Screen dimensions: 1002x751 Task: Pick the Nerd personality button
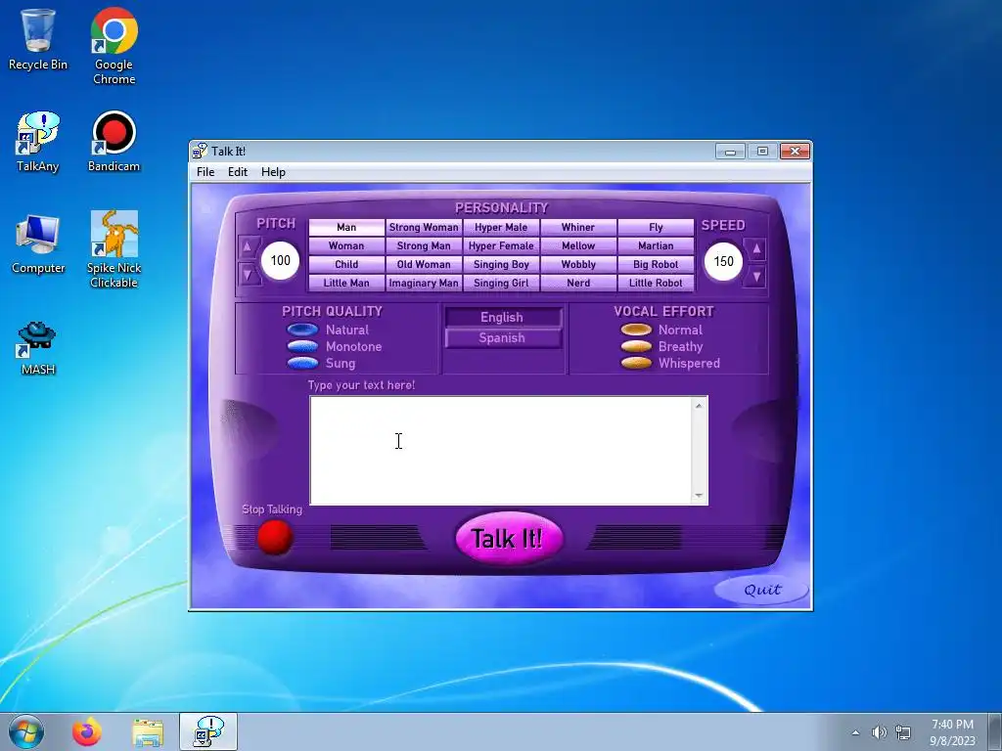pyautogui.click(x=578, y=283)
